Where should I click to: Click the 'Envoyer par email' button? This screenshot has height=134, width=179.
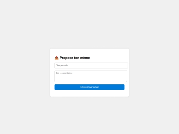[x=89, y=87]
